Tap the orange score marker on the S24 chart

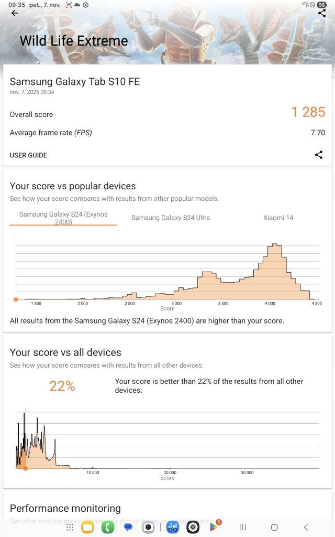(16, 299)
